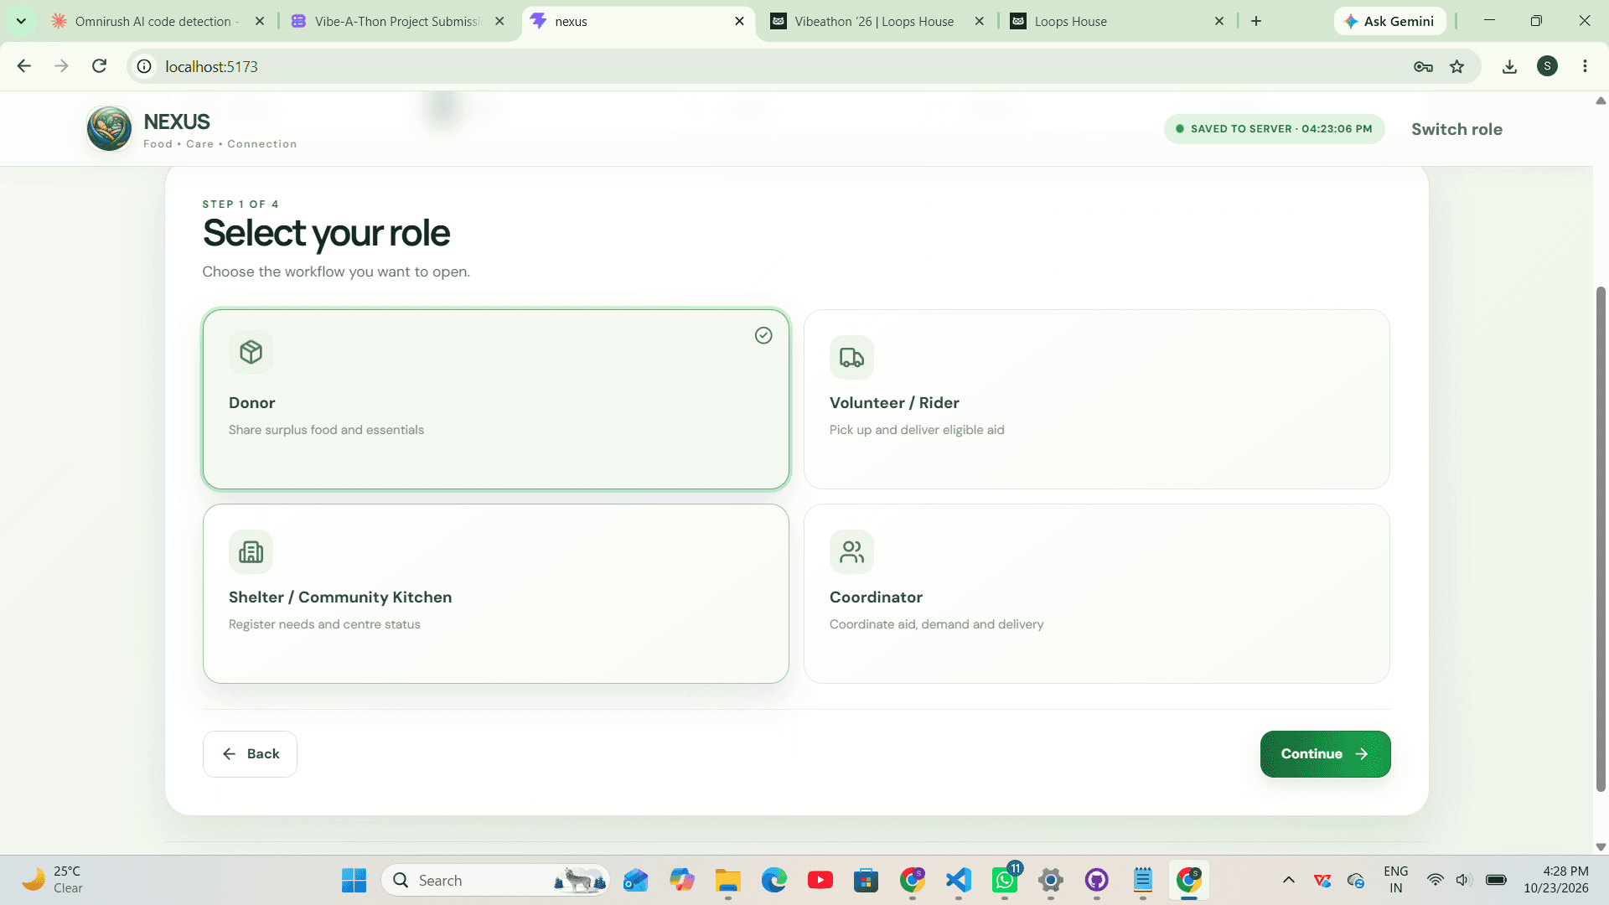This screenshot has height=905, width=1609.
Task: Select the Coordinator role card
Action: coord(1096,594)
